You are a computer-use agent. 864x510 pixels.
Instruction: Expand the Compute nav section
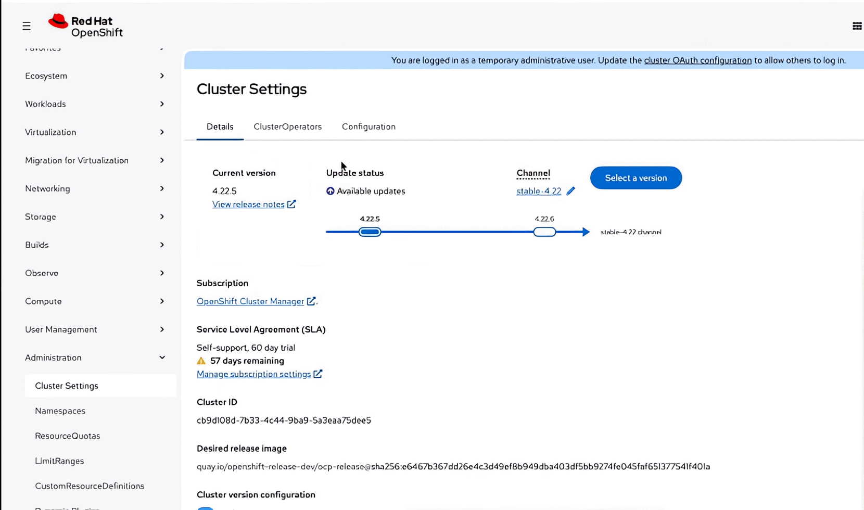(x=95, y=301)
